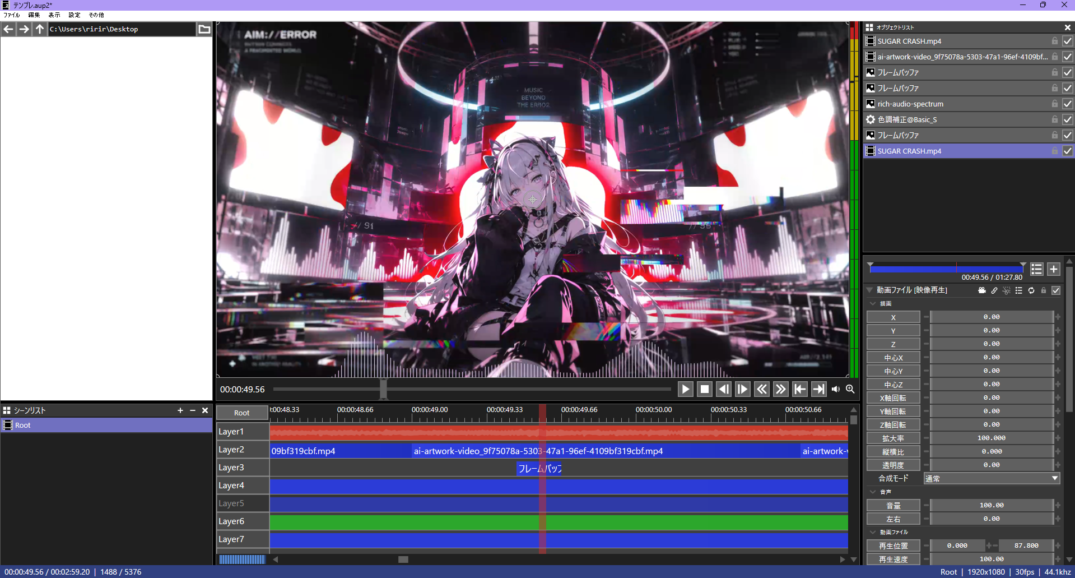Uncheck the highlighted SUGAR CRASH.mp4 checkbox
This screenshot has height=578, width=1075.
pyautogui.click(x=1068, y=151)
